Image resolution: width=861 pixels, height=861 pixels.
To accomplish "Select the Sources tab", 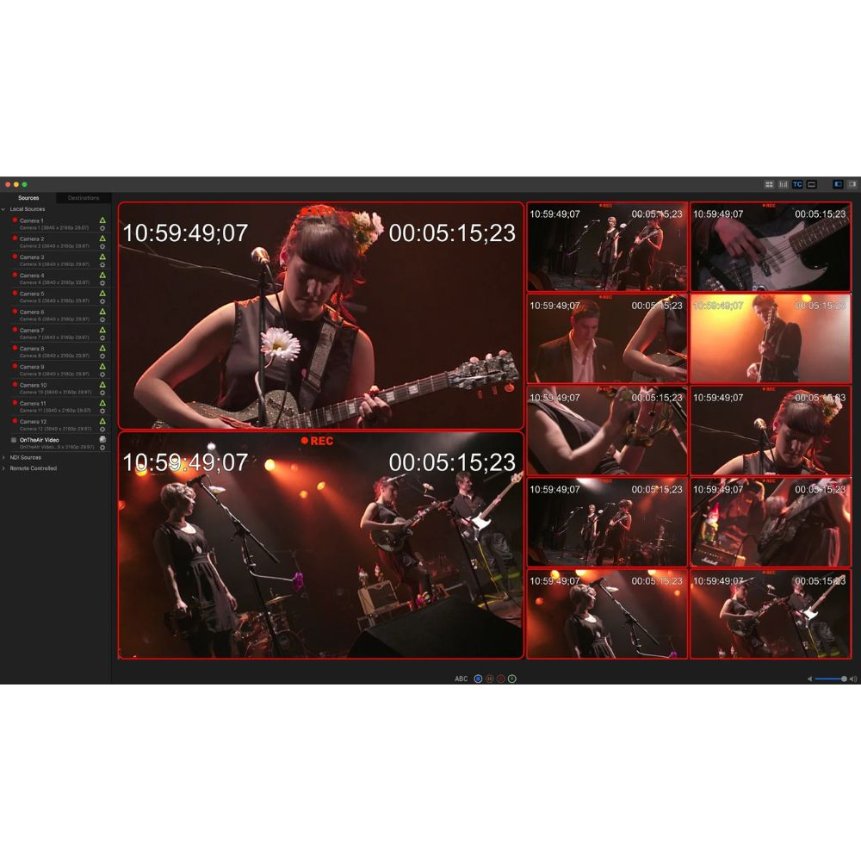I will pos(28,198).
